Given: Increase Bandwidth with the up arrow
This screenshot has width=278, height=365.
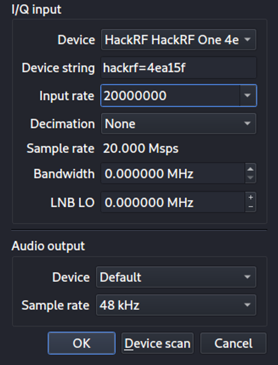Looking at the screenshot, I should point(251,169).
